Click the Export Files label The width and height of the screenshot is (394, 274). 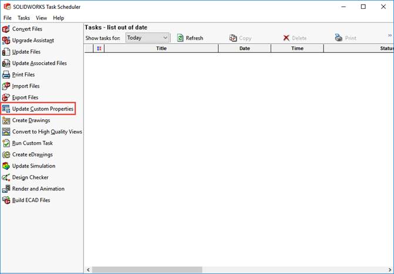coord(25,98)
